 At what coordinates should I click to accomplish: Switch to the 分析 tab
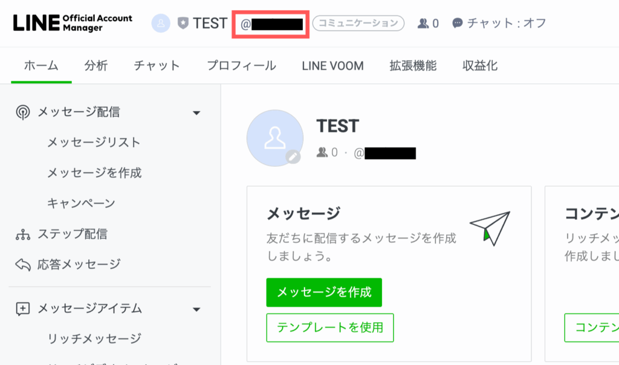96,66
